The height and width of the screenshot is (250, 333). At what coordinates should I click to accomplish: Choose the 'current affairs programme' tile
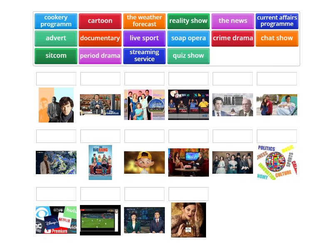coord(277,21)
